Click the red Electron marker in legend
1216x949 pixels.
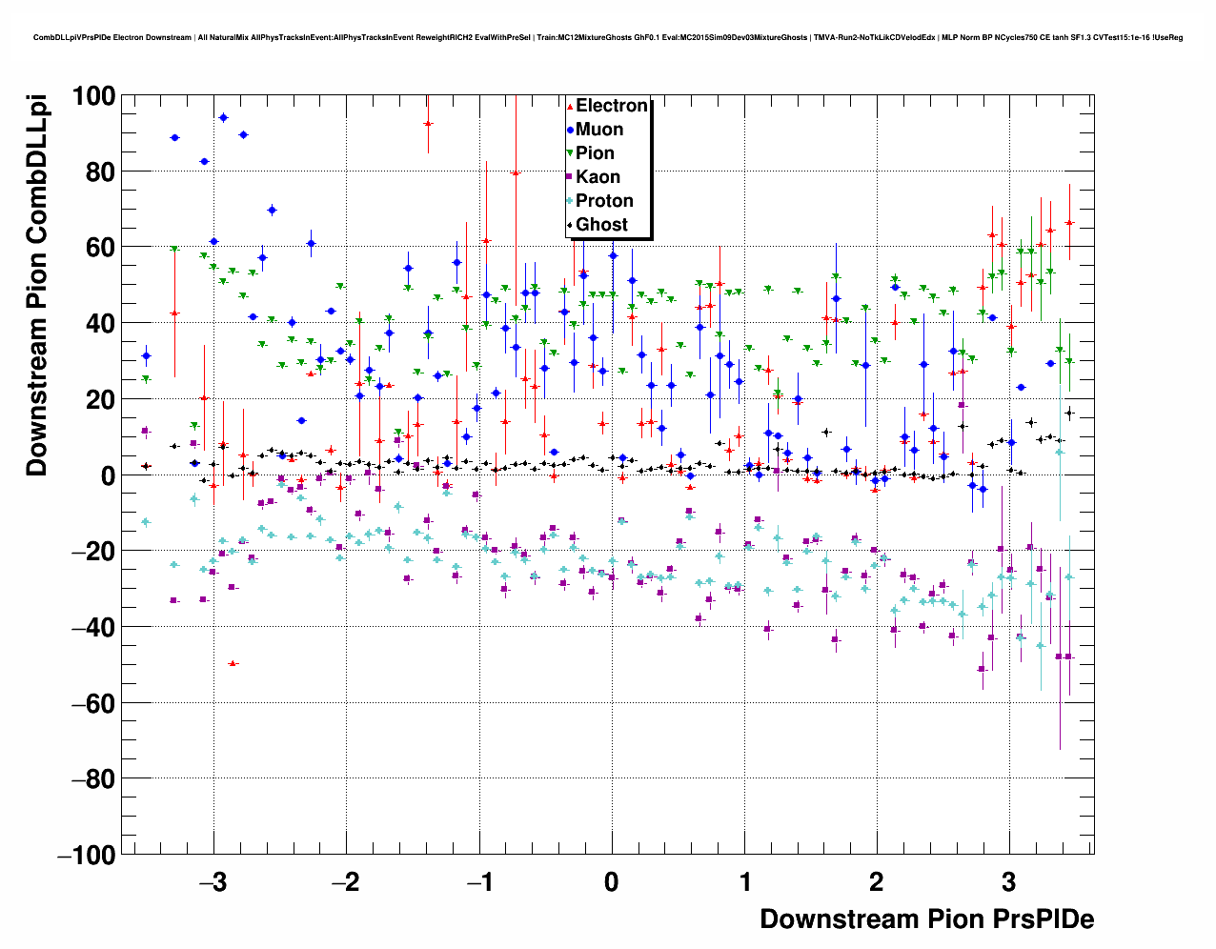(570, 107)
